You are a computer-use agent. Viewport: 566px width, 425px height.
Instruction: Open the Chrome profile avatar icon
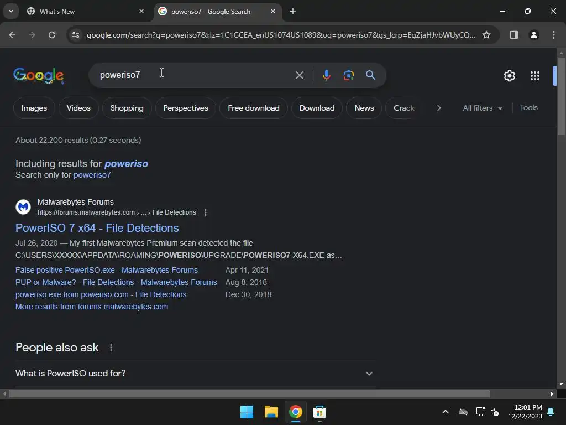[x=534, y=35]
